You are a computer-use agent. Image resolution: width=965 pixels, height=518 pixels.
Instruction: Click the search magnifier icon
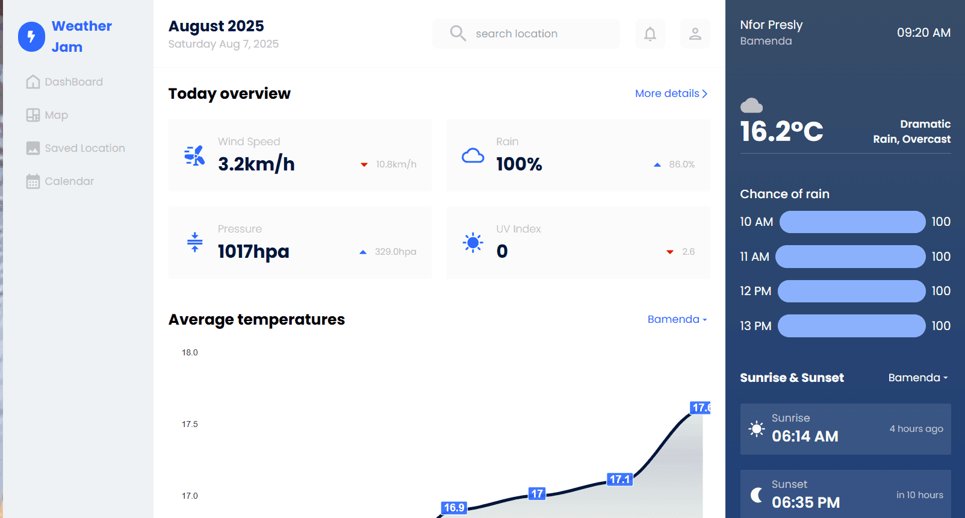pyautogui.click(x=458, y=33)
